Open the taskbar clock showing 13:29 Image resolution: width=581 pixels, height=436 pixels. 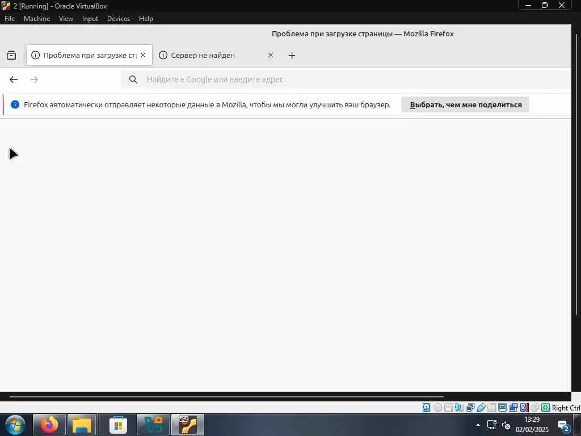pyautogui.click(x=532, y=425)
